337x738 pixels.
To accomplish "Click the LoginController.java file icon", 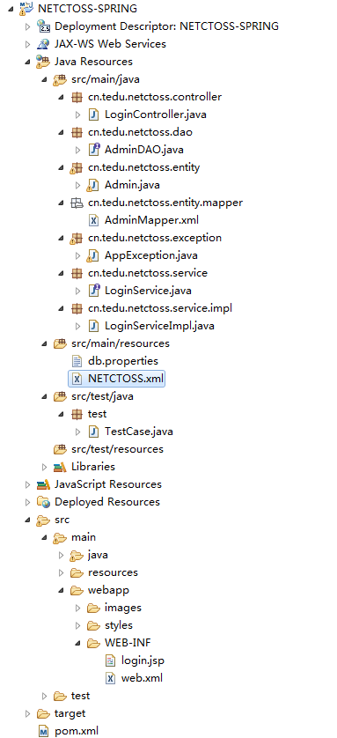I will pos(93,114).
